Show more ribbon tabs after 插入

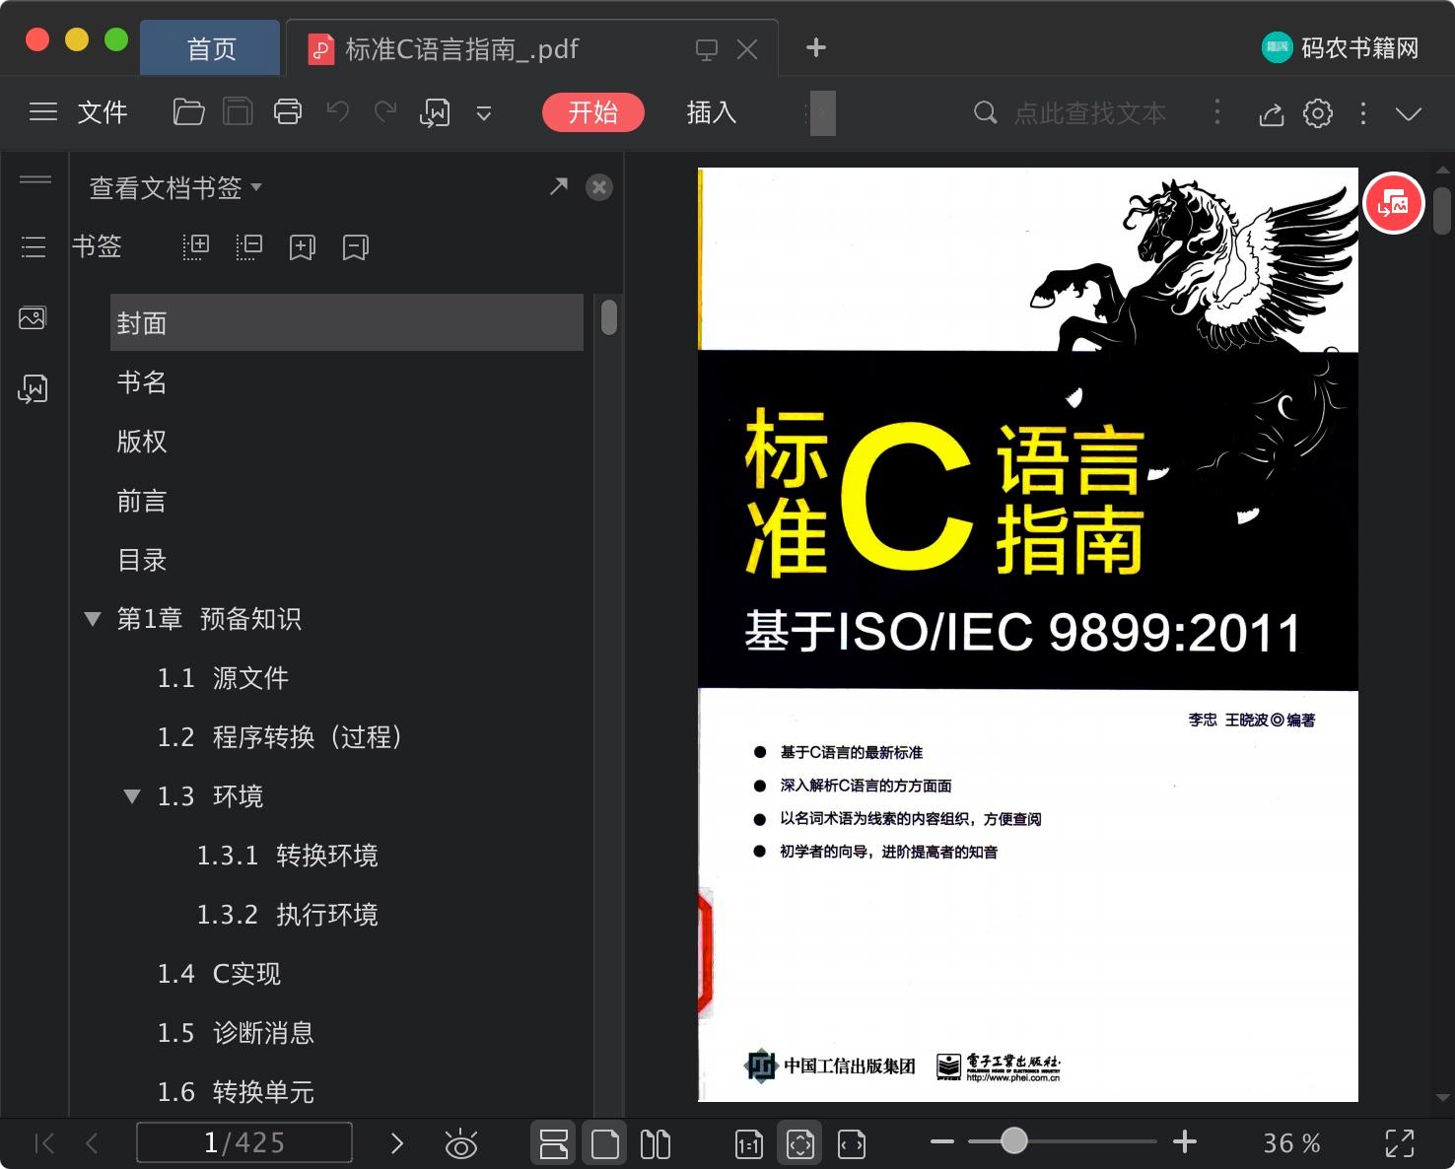822,113
